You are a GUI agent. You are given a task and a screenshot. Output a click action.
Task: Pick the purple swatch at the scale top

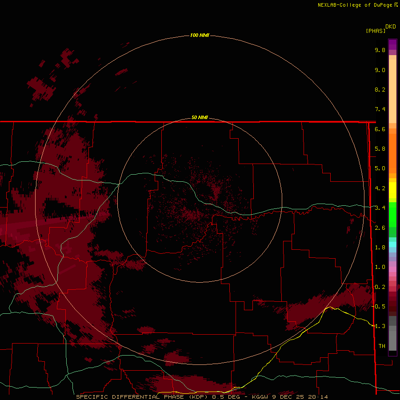[x=392, y=44]
